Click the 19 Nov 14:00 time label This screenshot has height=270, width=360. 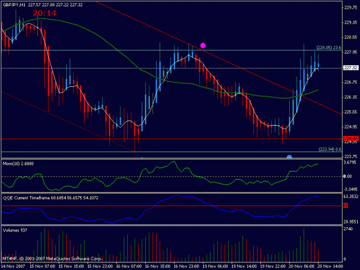pyautogui.click(x=244, y=267)
